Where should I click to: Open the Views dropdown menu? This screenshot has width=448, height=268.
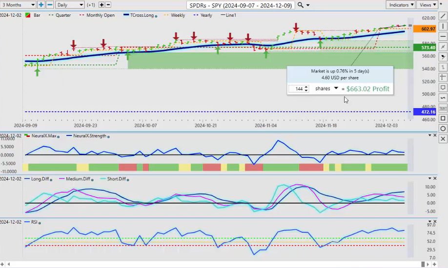[427, 5]
